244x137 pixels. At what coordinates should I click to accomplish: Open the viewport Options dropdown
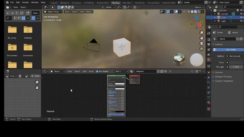point(199,7)
